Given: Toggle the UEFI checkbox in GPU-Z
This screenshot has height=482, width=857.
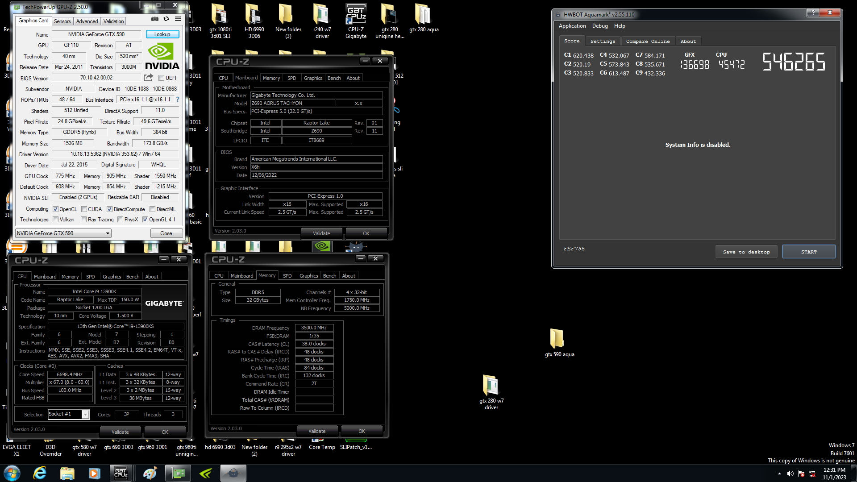Looking at the screenshot, I should point(162,78).
